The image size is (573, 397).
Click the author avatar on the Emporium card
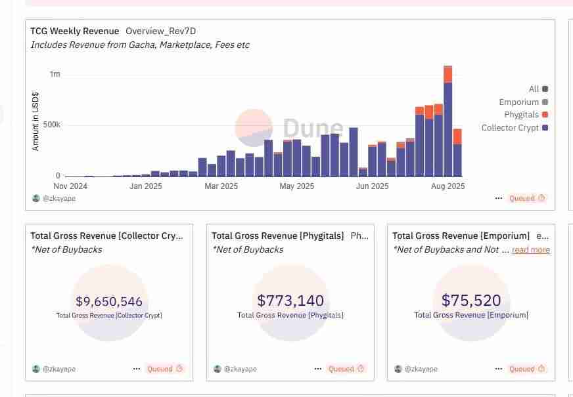pyautogui.click(x=398, y=369)
